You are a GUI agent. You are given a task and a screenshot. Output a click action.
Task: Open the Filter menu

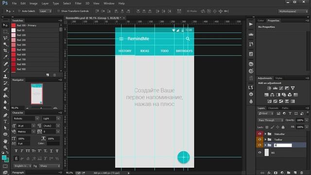[78, 3]
